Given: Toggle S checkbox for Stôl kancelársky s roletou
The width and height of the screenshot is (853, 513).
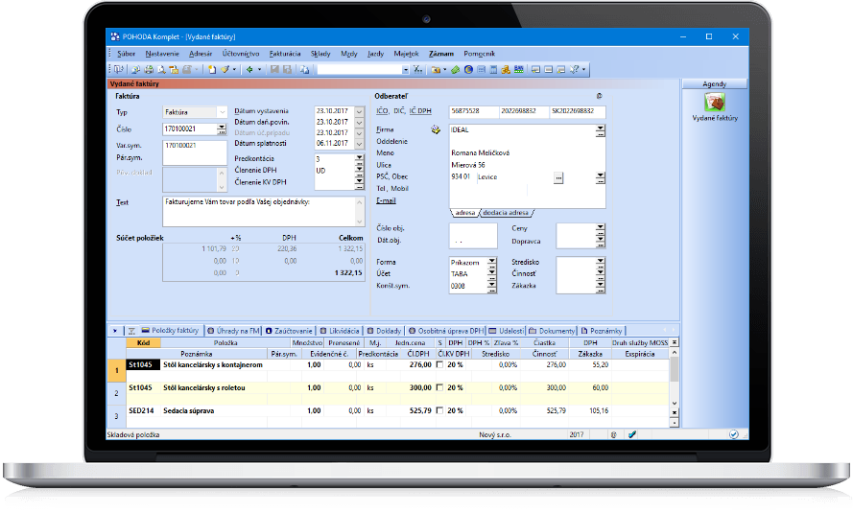Looking at the screenshot, I should [440, 388].
